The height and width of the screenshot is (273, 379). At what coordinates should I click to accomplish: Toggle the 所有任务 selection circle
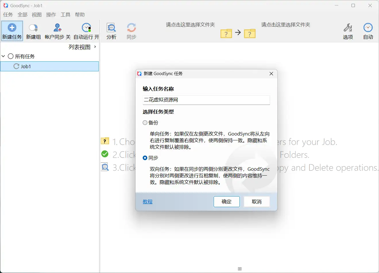tap(10, 56)
